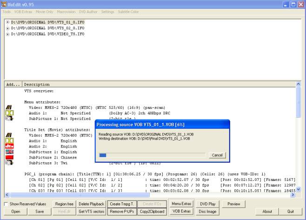Click the Quit button

(291, 212)
